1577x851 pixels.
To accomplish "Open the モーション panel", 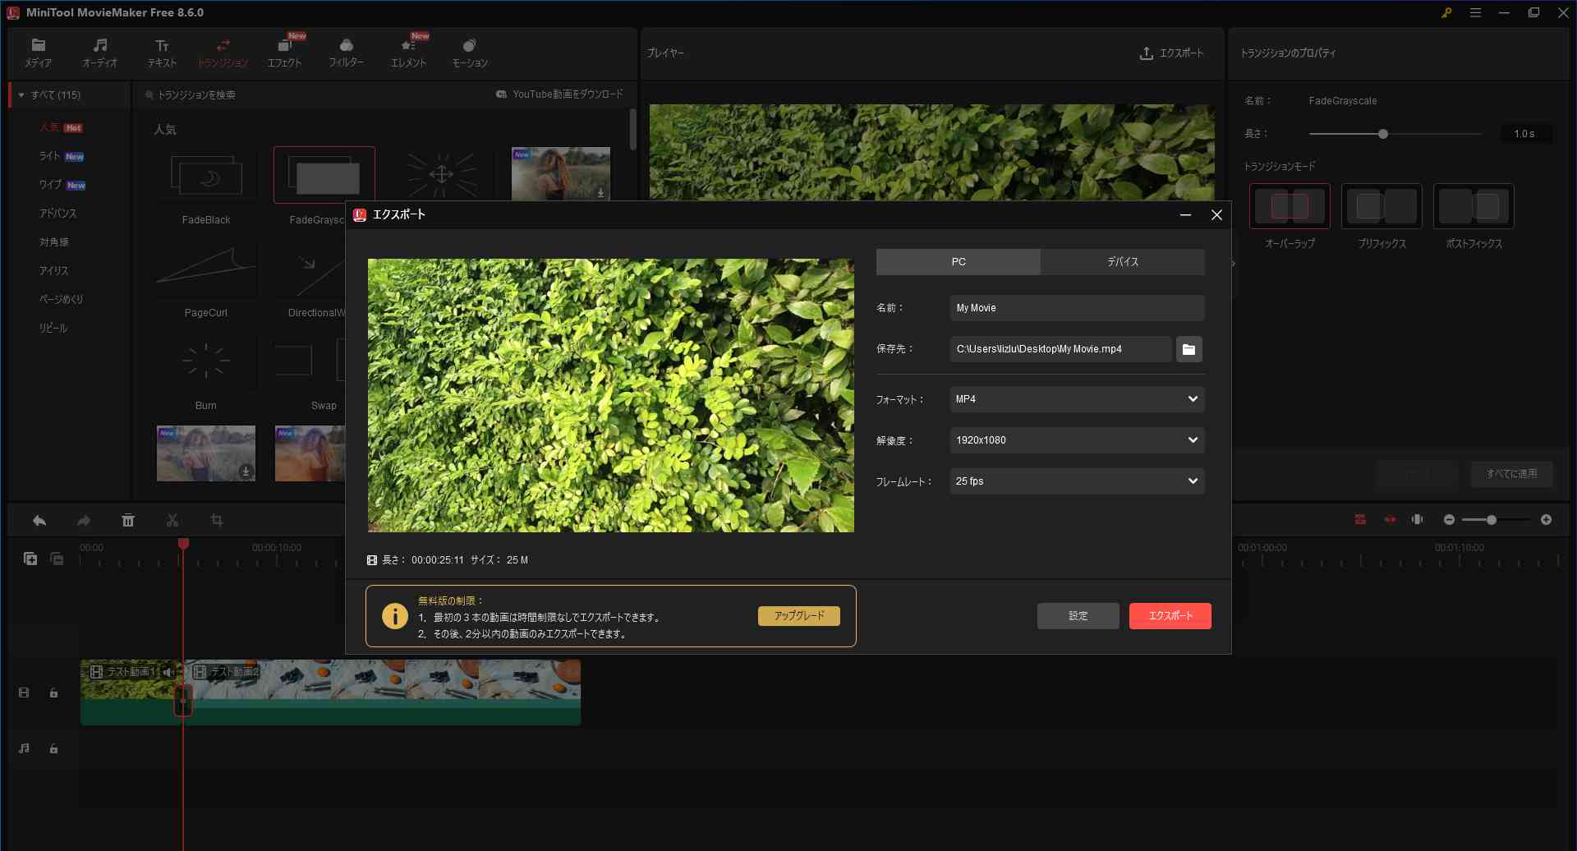I will [469, 52].
